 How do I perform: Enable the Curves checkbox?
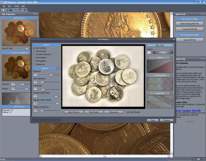tap(148, 57)
